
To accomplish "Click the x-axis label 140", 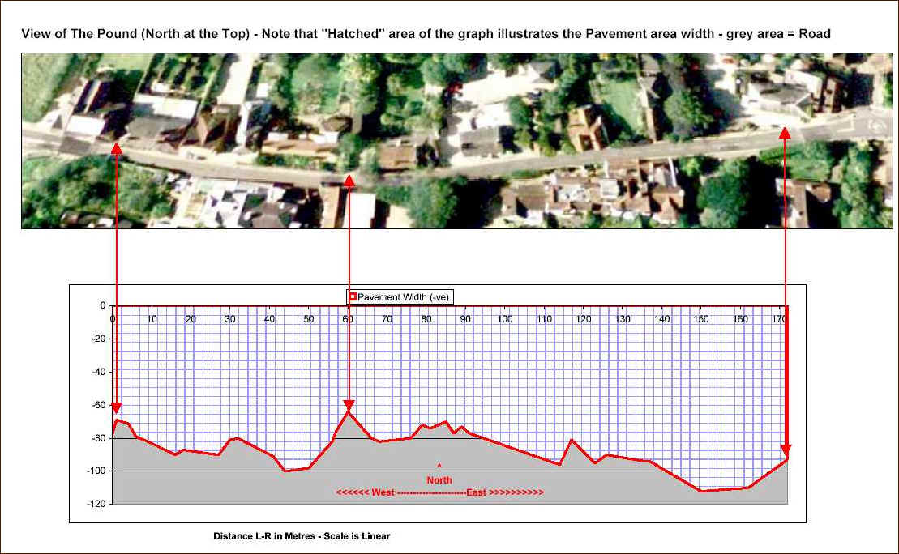I will pyautogui.click(x=661, y=319).
